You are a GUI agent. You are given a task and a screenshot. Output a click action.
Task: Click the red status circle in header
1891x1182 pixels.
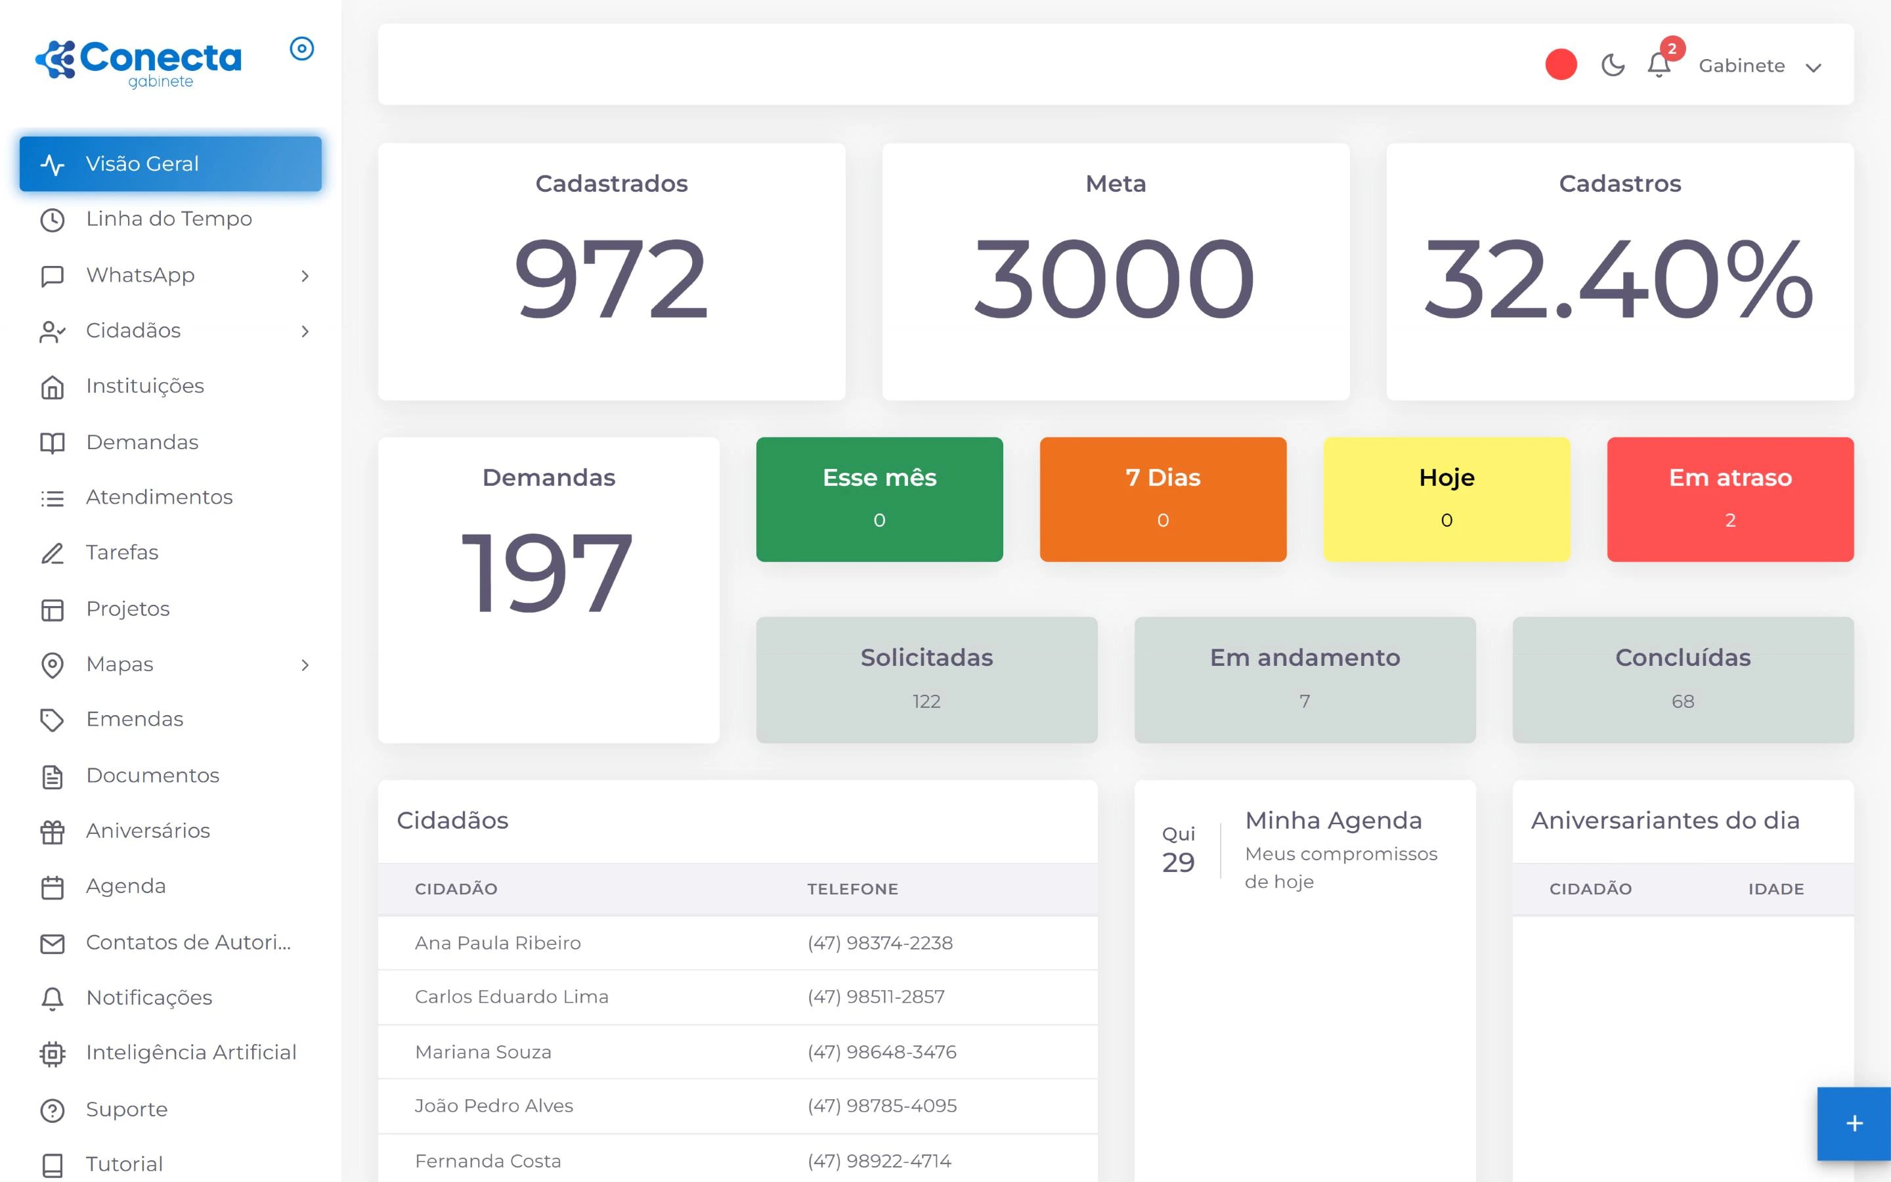click(1561, 65)
